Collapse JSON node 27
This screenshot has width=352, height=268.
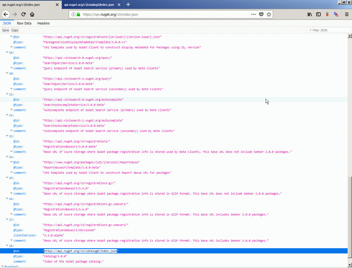[x=7, y=220]
